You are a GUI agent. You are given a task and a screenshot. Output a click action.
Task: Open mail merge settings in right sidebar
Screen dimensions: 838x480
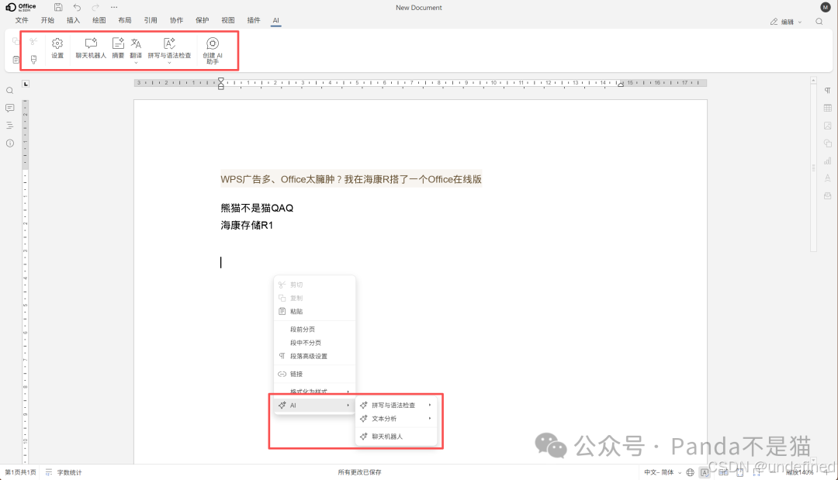[827, 195]
